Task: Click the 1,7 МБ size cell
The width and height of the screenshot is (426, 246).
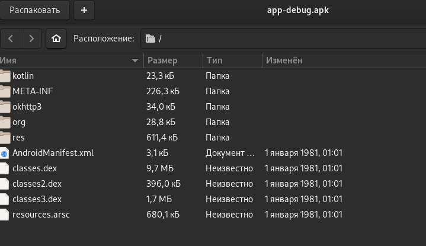Action: (159, 199)
